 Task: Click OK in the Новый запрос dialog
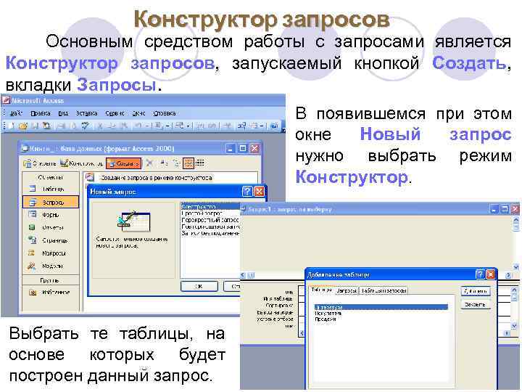coord(199,286)
